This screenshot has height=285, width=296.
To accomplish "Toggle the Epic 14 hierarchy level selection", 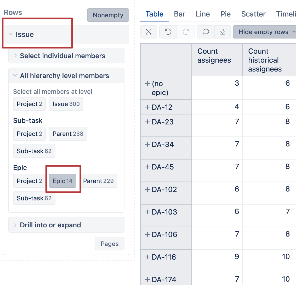I will coord(63,181).
